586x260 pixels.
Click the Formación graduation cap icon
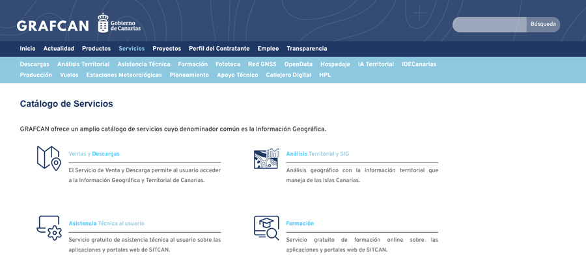tap(266, 228)
